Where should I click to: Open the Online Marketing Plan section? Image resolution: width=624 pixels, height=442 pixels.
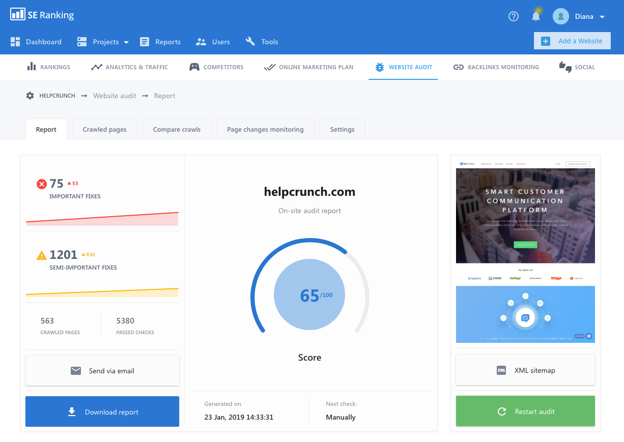(x=308, y=67)
